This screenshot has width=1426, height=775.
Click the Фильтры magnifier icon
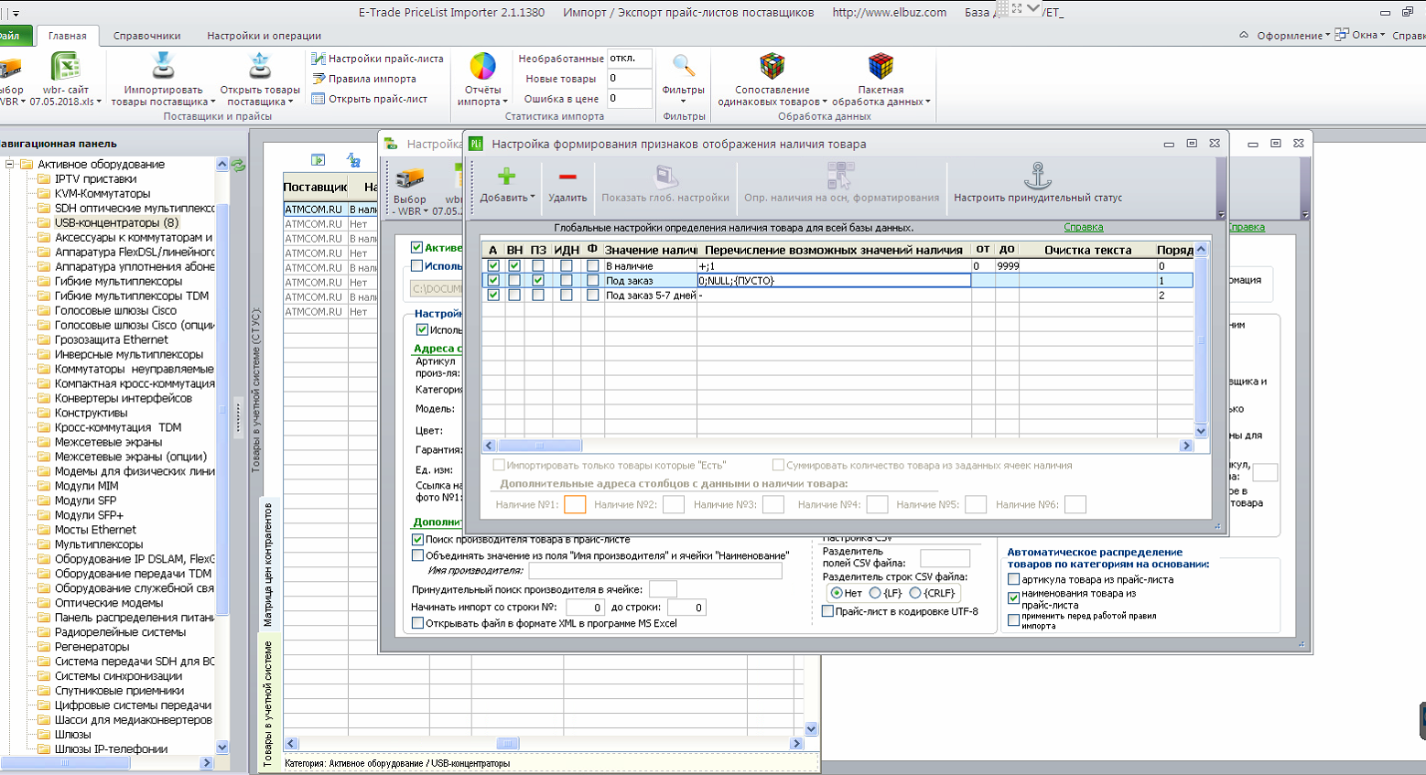point(683,66)
